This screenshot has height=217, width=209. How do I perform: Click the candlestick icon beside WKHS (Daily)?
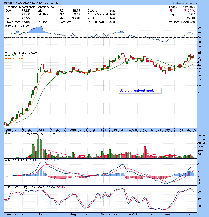pyautogui.click(x=6, y=53)
